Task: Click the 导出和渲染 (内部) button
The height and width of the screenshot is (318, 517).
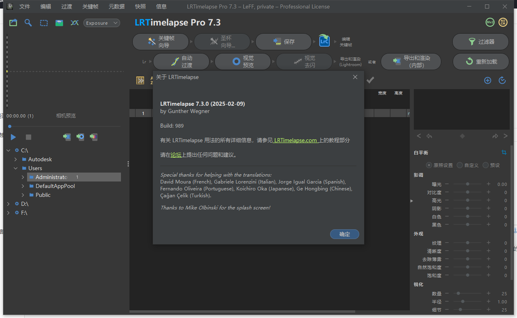Action: 411,62
